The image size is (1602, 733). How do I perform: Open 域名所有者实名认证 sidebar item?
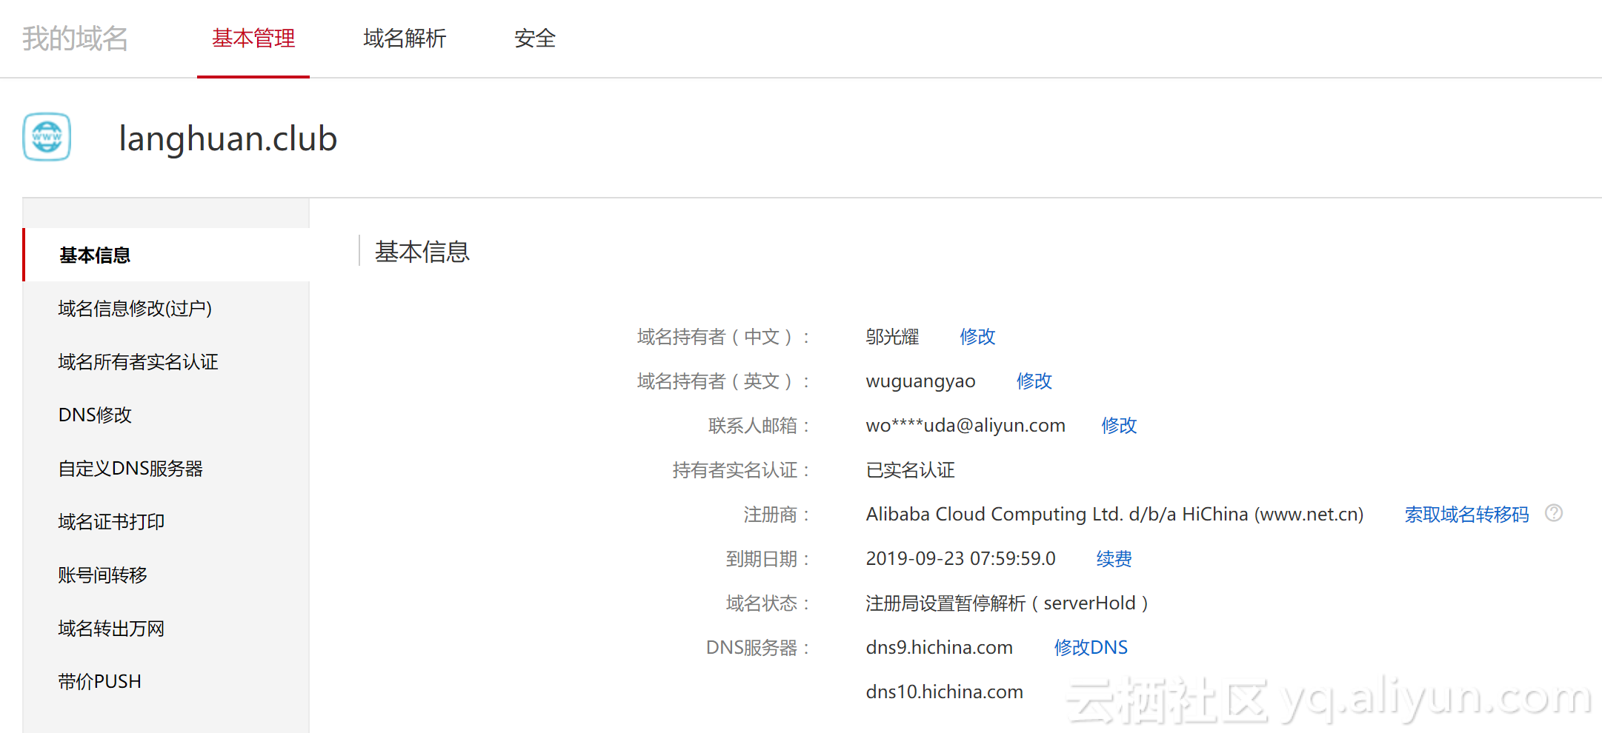coord(138,362)
